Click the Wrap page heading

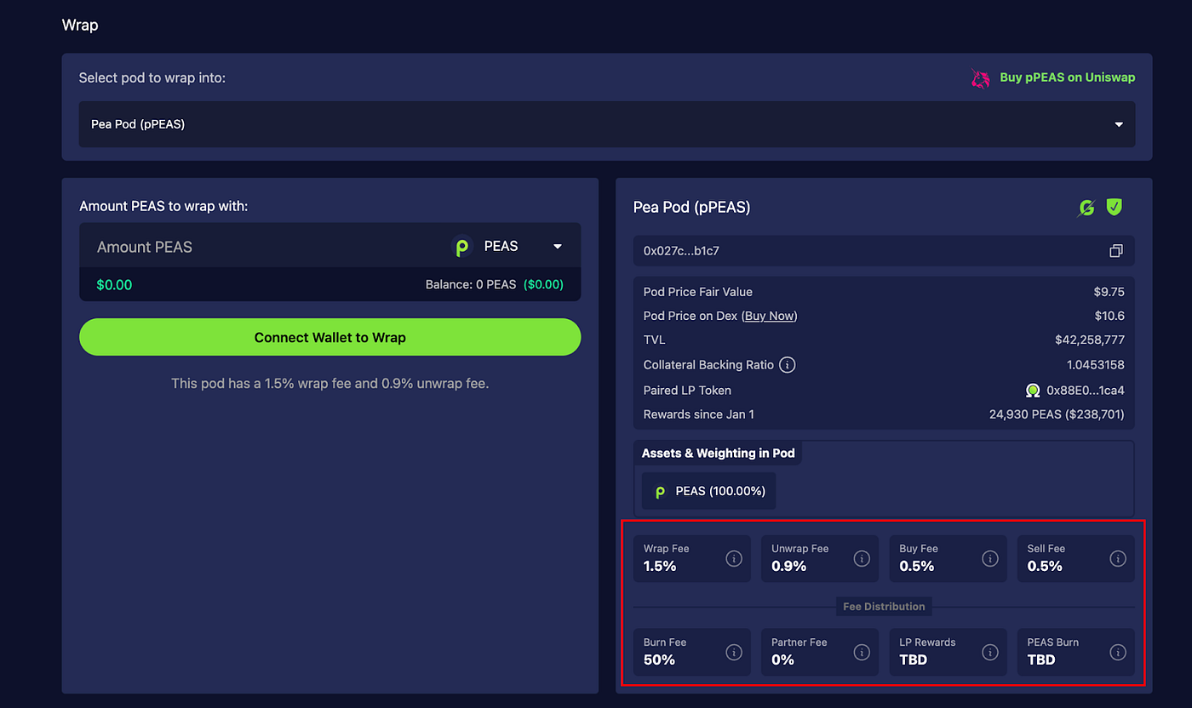coord(80,25)
